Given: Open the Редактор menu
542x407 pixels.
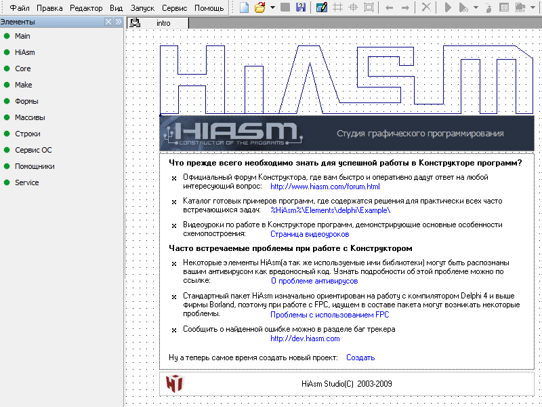Looking at the screenshot, I should [x=86, y=8].
